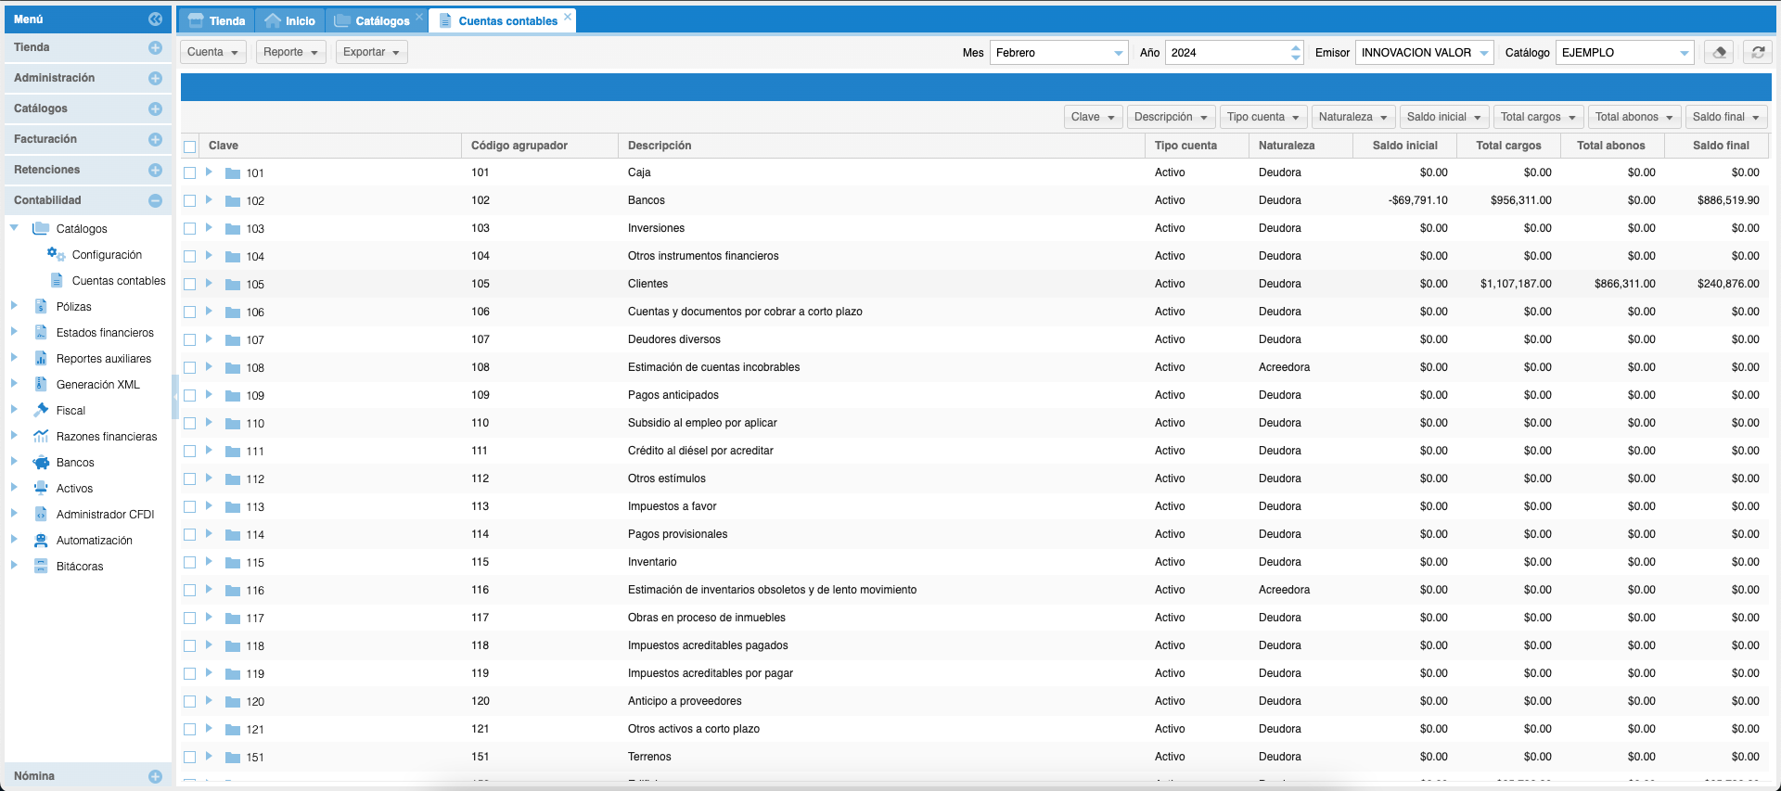Click the Automatización robot icon
Viewport: 1781px width, 791px height.
[x=41, y=541]
